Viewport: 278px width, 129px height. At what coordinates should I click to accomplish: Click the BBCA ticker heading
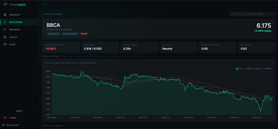tap(54, 25)
